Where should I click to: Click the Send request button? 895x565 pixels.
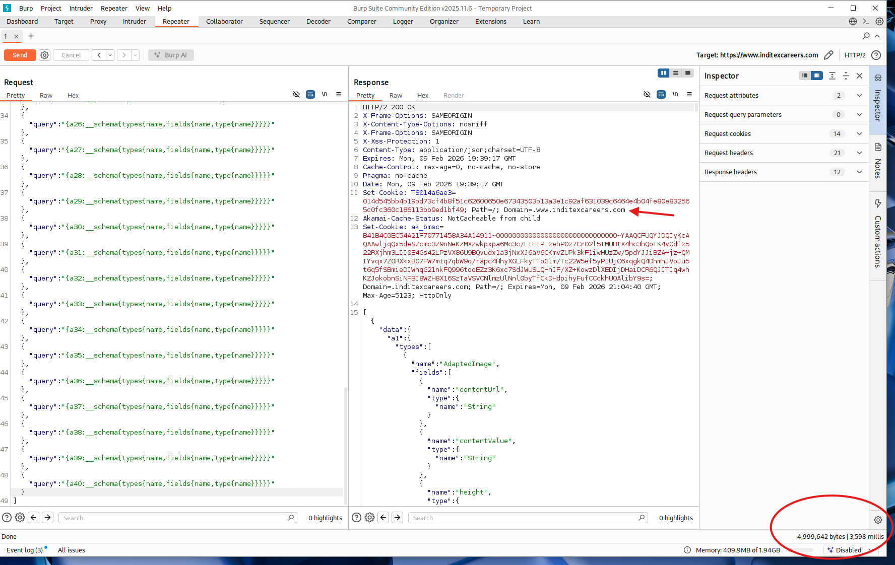(20, 55)
